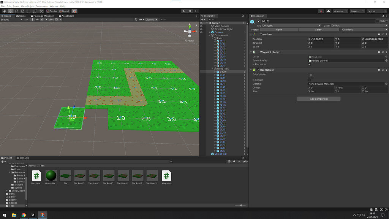The image size is (389, 219).
Task: Select the Rect tool in the toolbar
Action: click(x=29, y=11)
